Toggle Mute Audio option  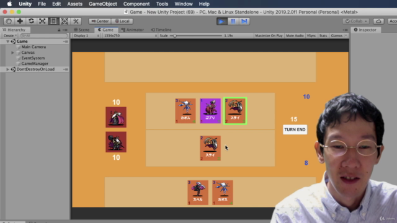pyautogui.click(x=295, y=36)
